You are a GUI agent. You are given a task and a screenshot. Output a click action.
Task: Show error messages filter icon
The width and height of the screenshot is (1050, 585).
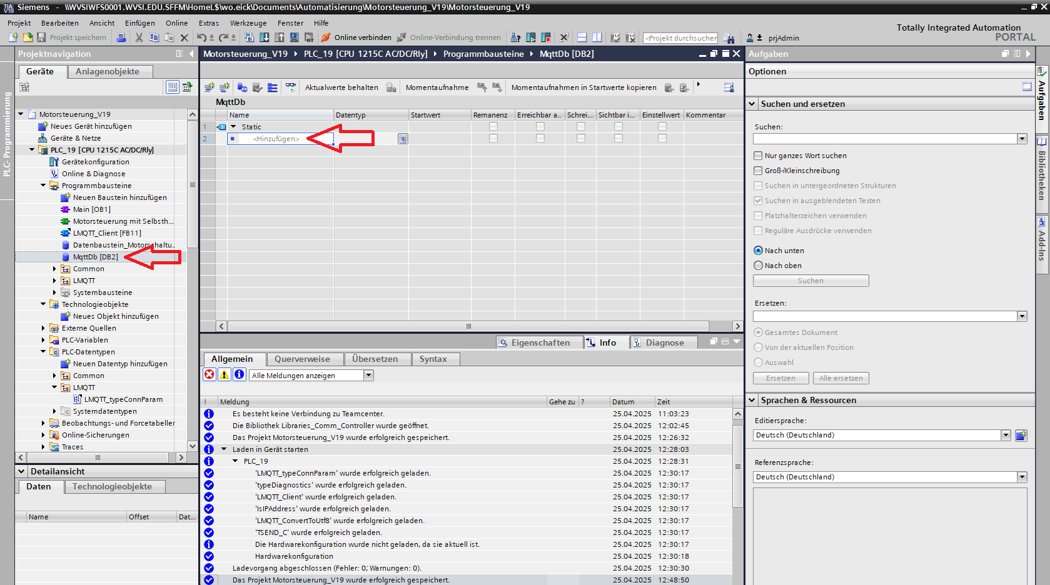(209, 374)
